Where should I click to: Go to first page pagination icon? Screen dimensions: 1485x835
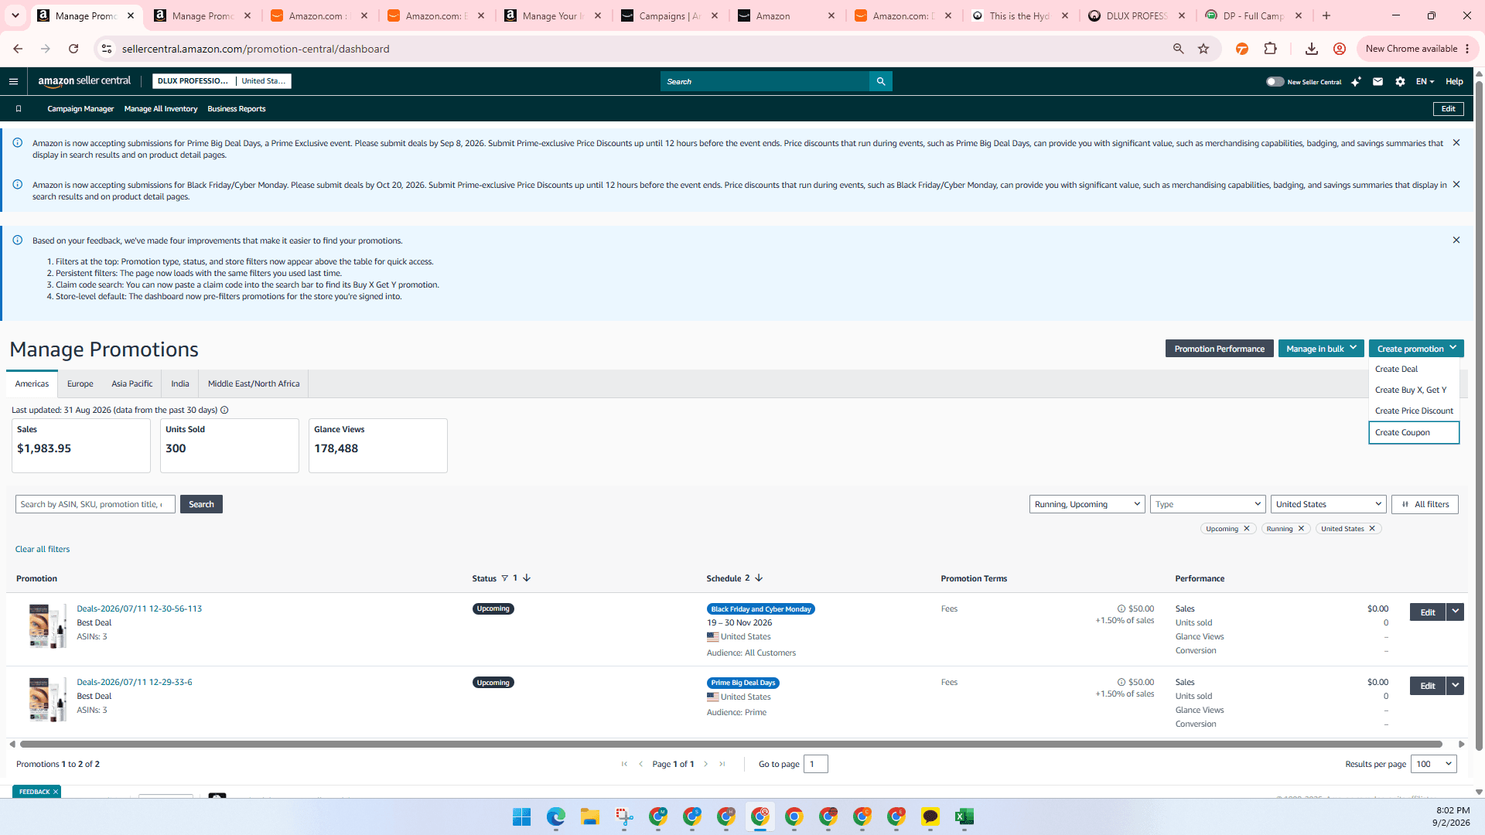coord(624,765)
